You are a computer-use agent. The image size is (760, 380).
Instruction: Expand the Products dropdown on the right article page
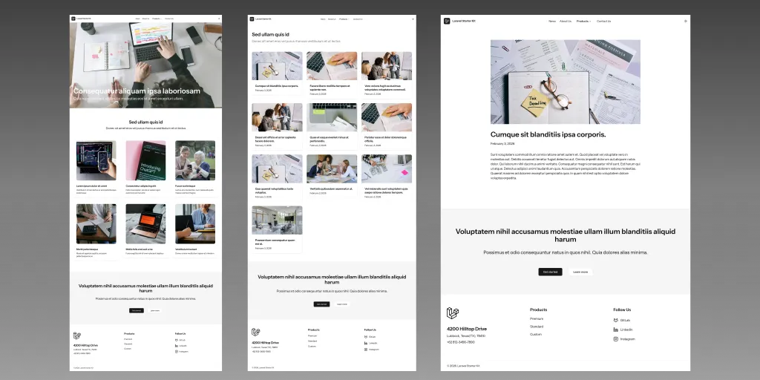pyautogui.click(x=583, y=22)
